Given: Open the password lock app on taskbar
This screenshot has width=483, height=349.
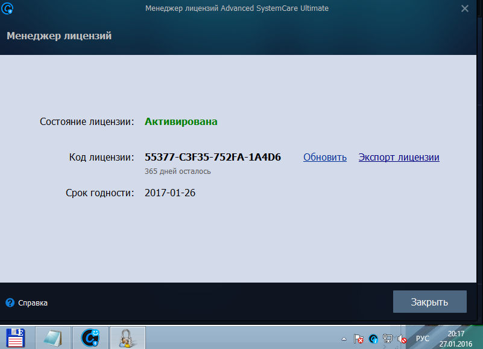Looking at the screenshot, I should [x=127, y=338].
